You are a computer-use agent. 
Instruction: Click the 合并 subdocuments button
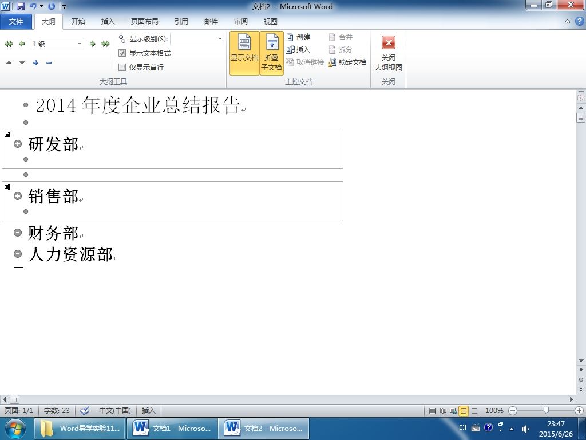click(340, 37)
